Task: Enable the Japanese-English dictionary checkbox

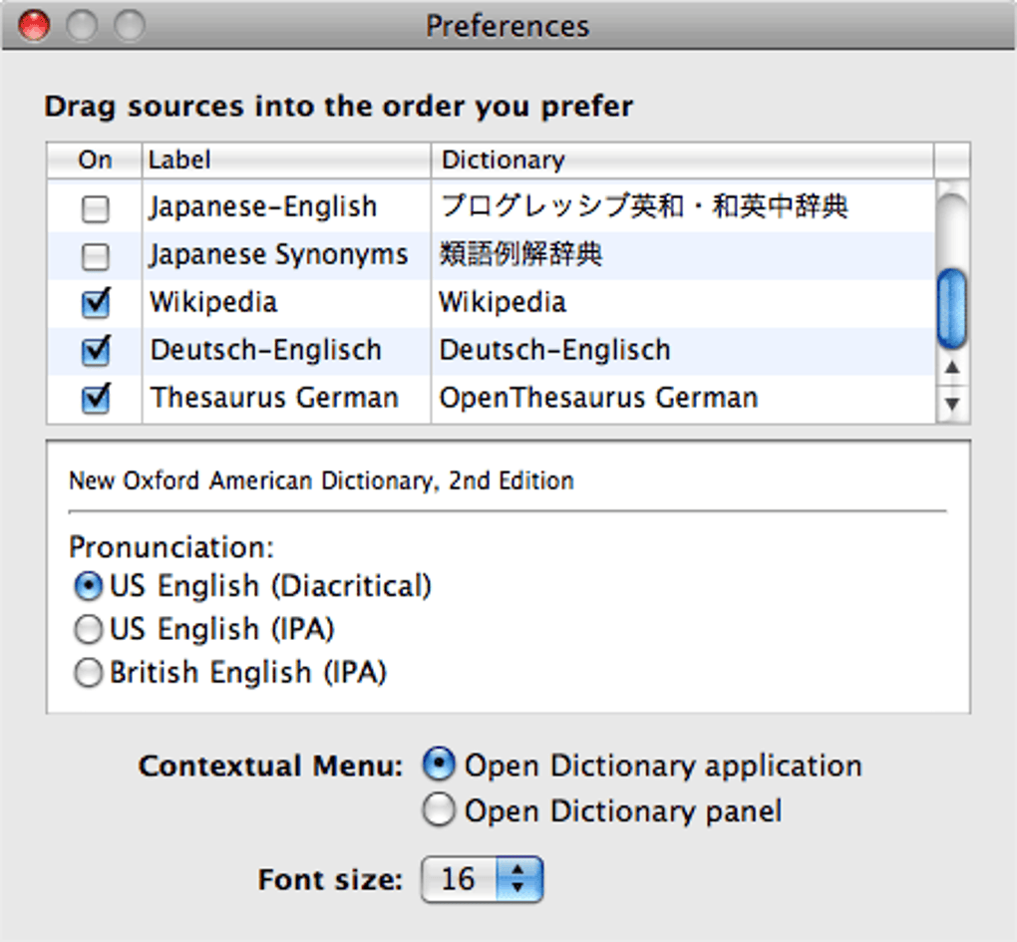Action: pos(95,207)
